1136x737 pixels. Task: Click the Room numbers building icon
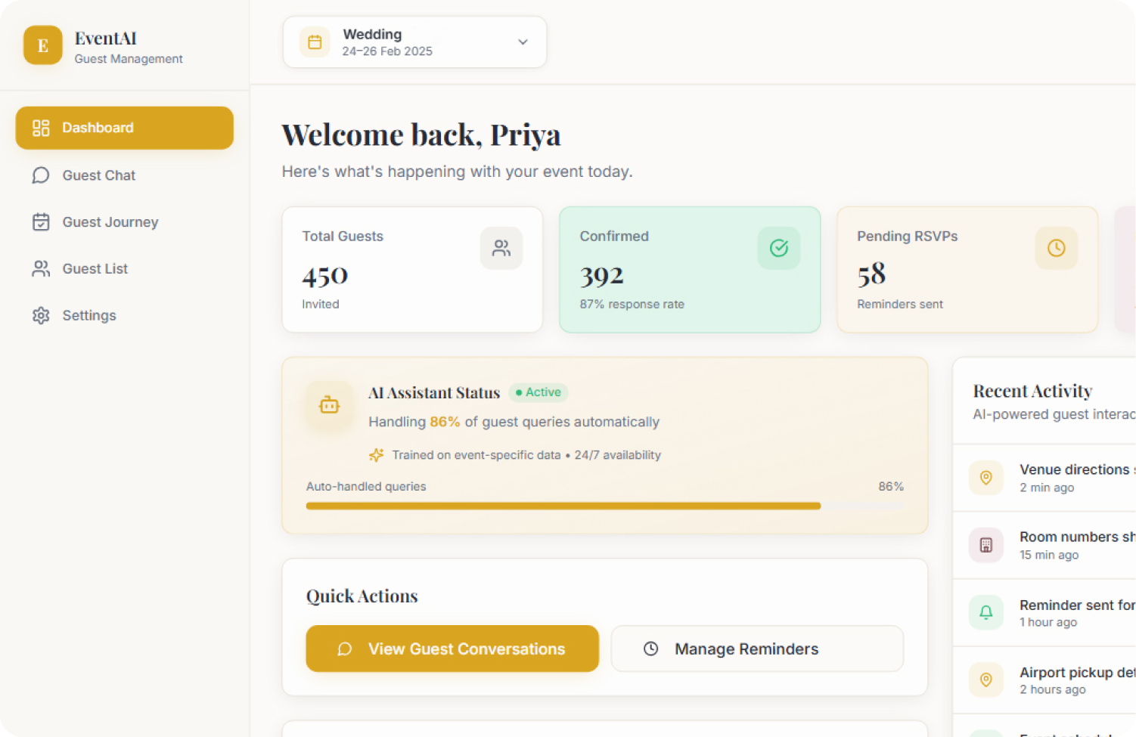click(x=986, y=545)
